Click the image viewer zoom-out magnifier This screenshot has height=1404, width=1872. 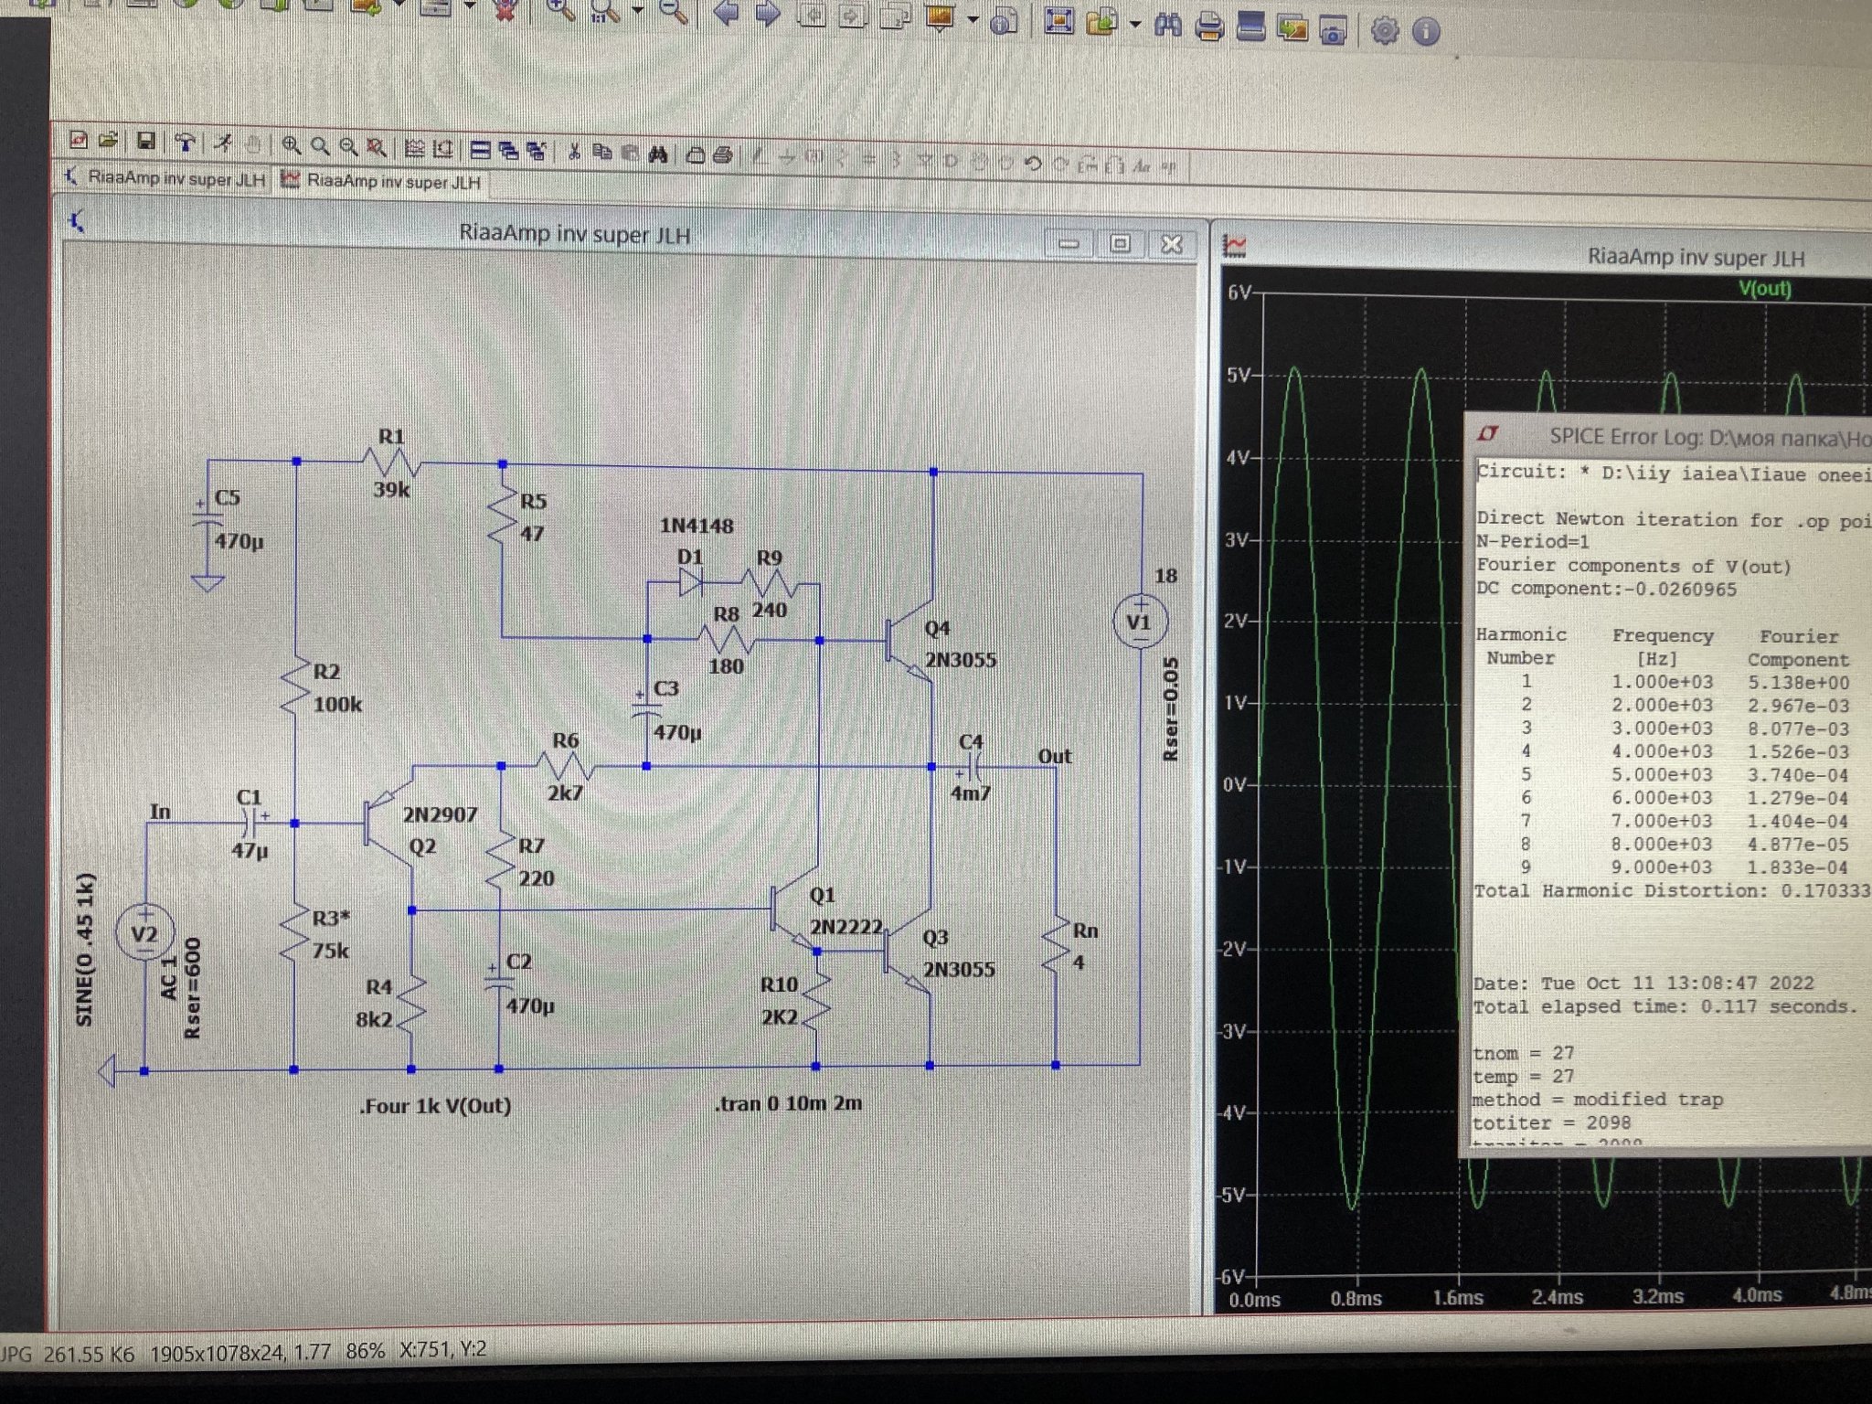click(674, 11)
